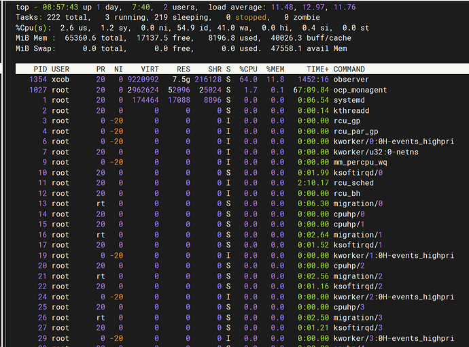
Task: Click the '17137.5 free' memory value
Action: (163, 38)
